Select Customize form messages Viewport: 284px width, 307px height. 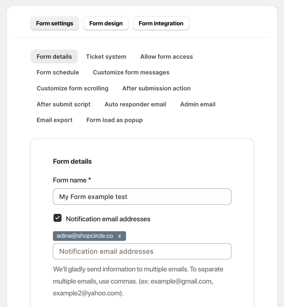pos(131,72)
